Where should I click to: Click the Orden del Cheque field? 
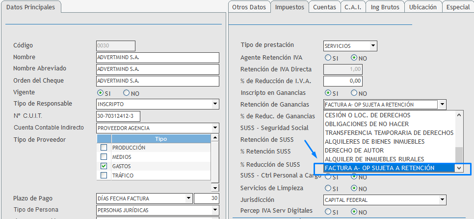coord(158,81)
